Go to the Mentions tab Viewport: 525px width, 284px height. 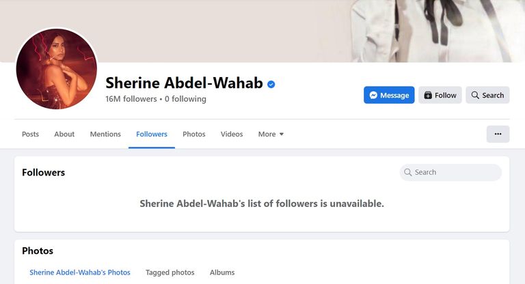pyautogui.click(x=105, y=134)
